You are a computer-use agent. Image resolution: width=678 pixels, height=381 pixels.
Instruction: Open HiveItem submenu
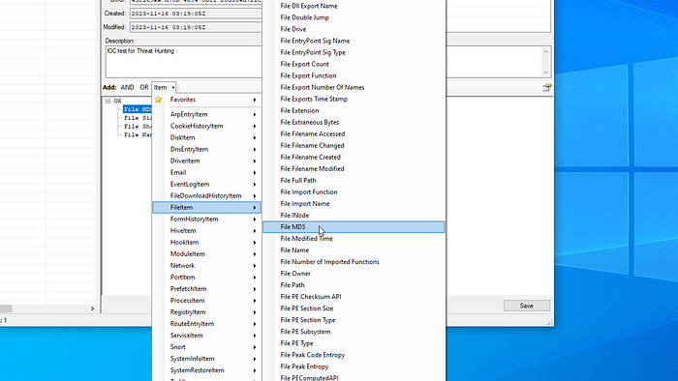(x=206, y=231)
